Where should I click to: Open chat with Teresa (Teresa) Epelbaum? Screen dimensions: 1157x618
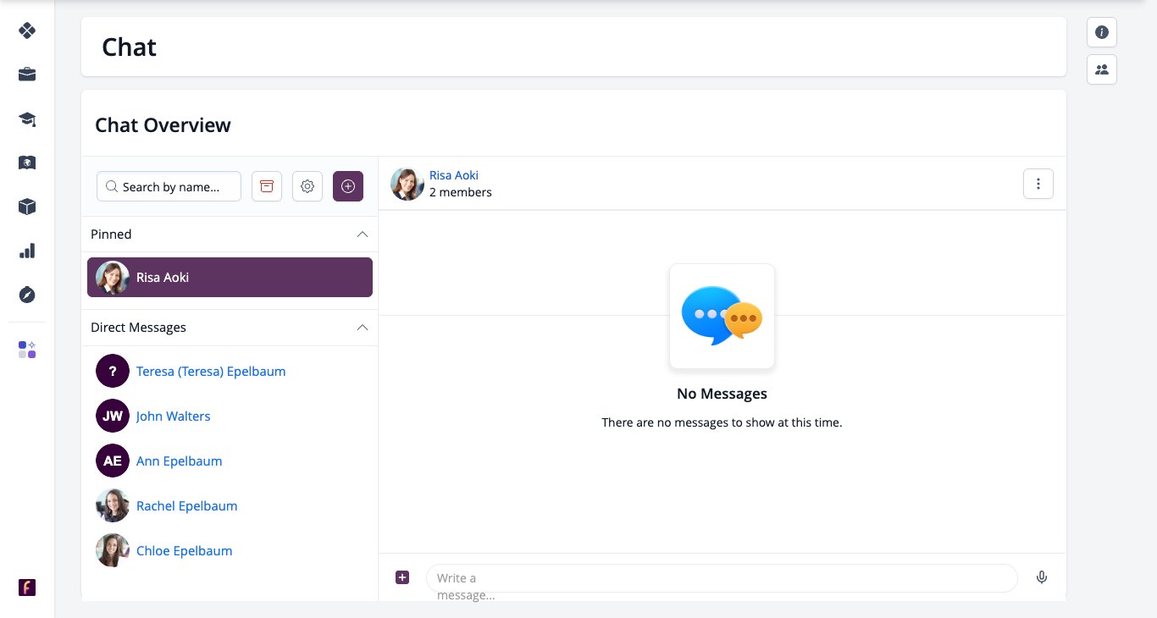click(211, 371)
